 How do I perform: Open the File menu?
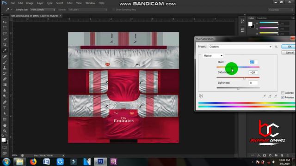click(x=12, y=3)
